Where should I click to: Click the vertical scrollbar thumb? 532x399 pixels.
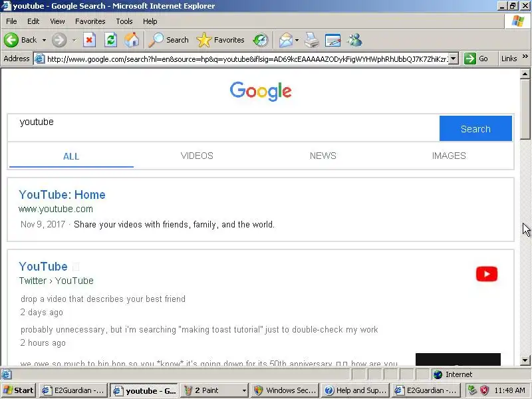(525, 109)
